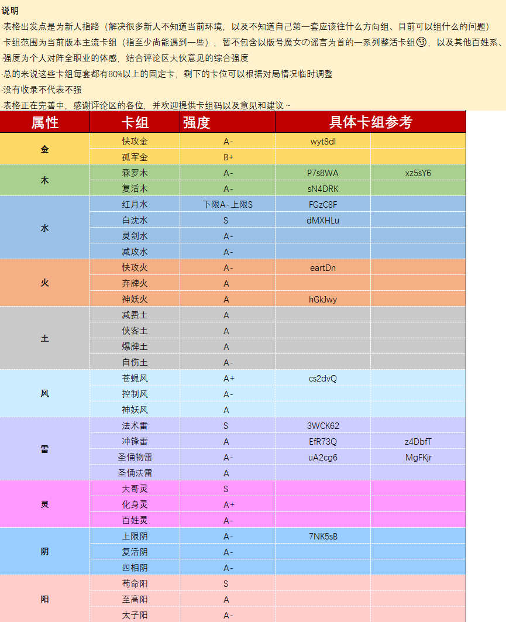Click the 红月水 deck cell
The height and width of the screenshot is (622, 506).
135,204
